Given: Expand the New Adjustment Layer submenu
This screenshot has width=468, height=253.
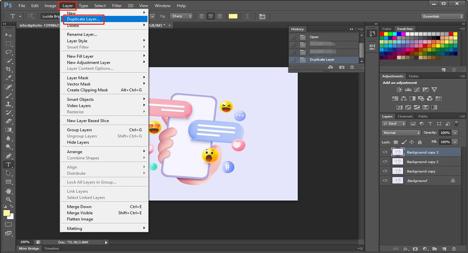Looking at the screenshot, I should click(x=104, y=62).
